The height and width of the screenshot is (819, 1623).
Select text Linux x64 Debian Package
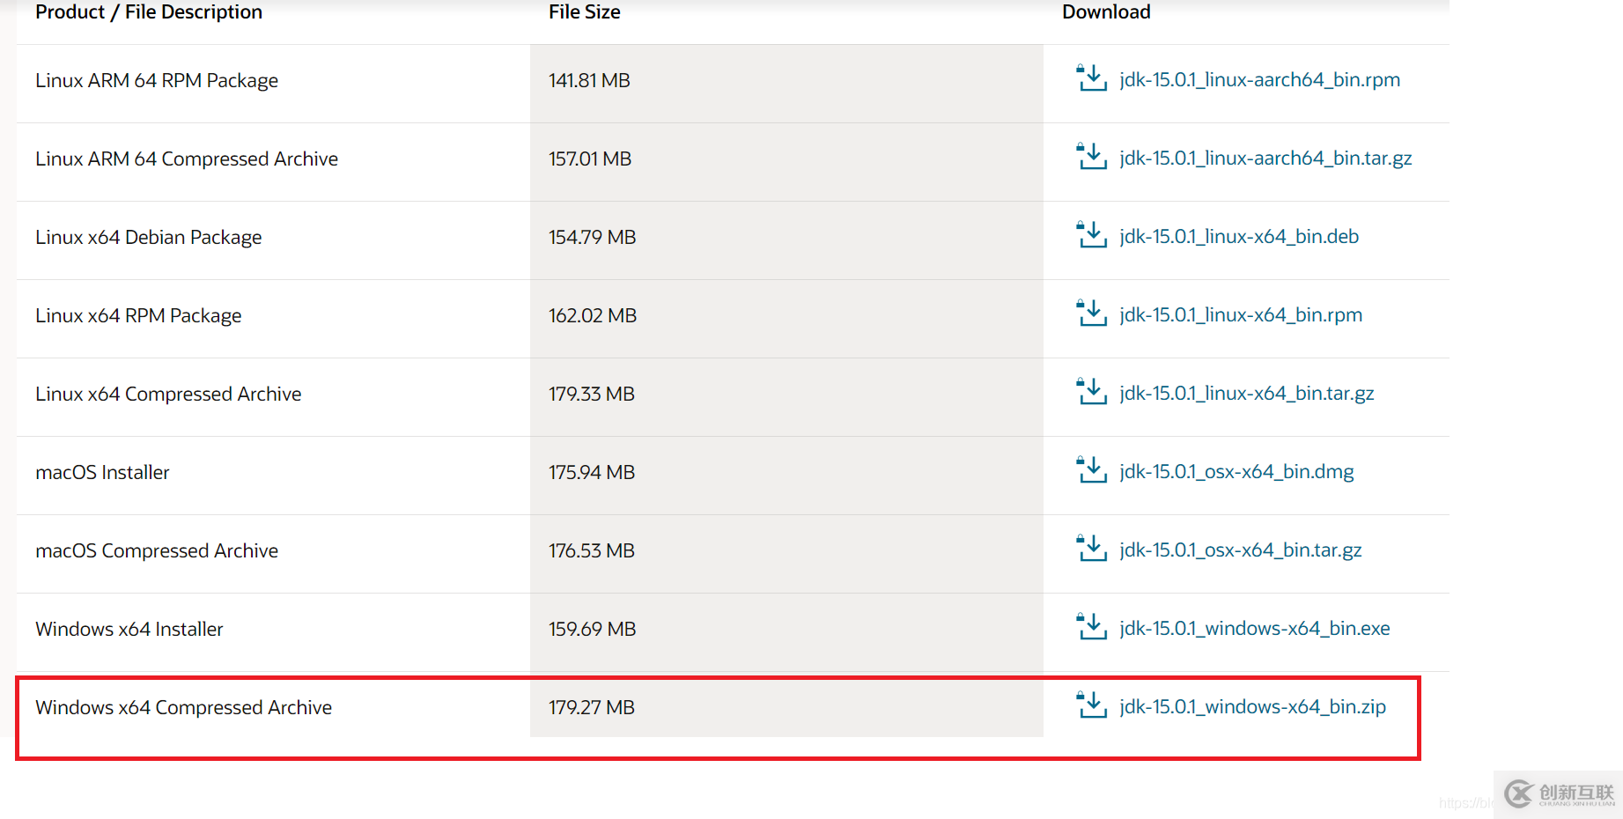pos(149,238)
